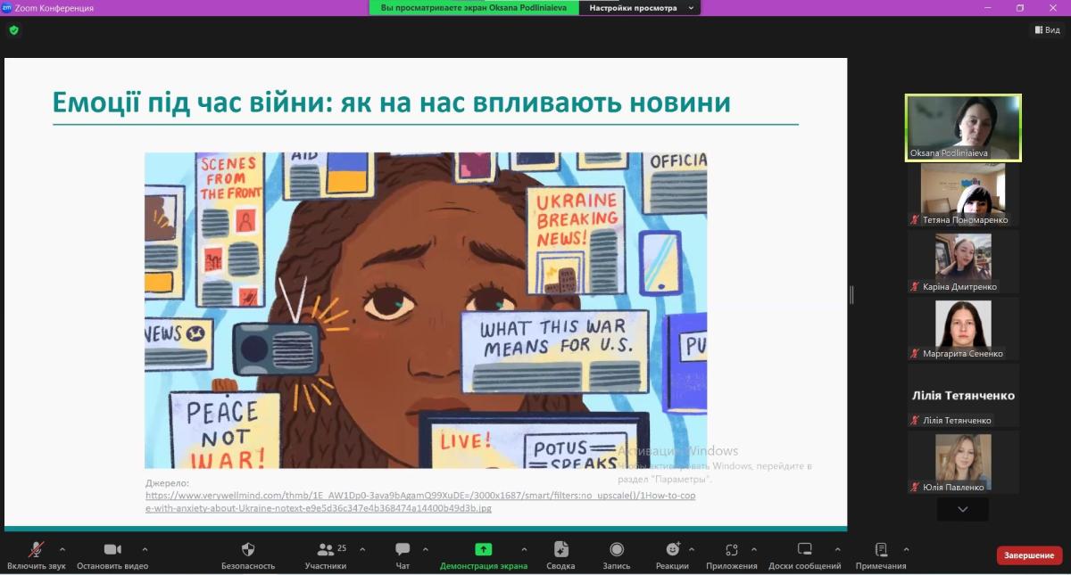Click the panel divider handle beside slide
The image size is (1071, 575).
coord(851,294)
